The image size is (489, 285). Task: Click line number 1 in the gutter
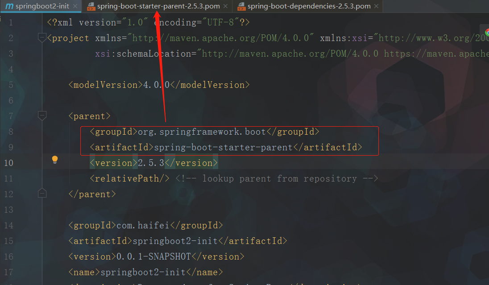point(11,22)
